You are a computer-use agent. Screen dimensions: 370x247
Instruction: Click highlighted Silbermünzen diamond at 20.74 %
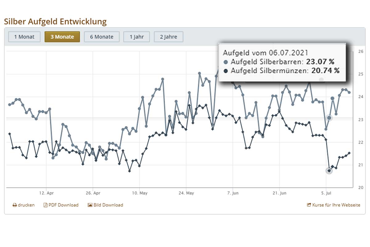pos(329,171)
